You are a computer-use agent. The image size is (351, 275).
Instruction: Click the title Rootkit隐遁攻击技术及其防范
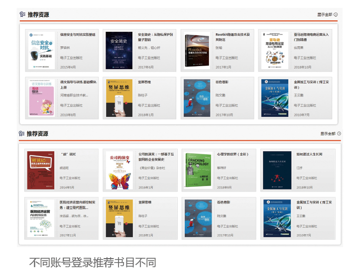point(233,37)
